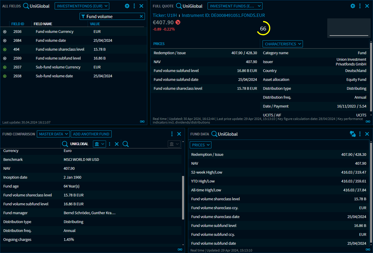The width and height of the screenshot is (373, 253).
Task: Open the Characteristics dropdown
Action: coord(282,44)
